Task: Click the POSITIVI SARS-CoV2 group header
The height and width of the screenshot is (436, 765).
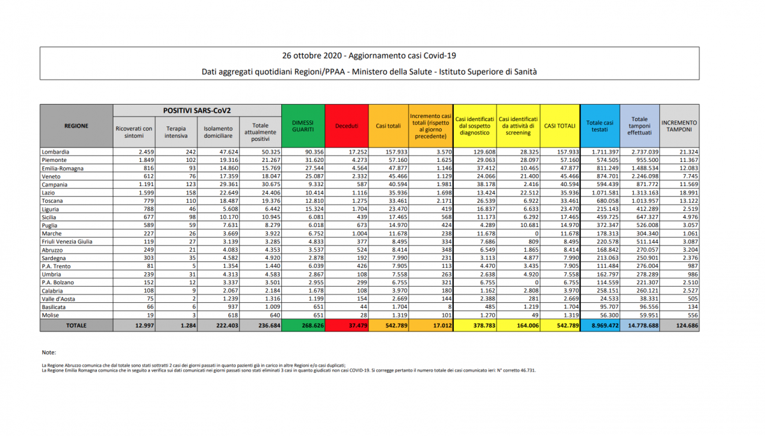Action: [197, 110]
